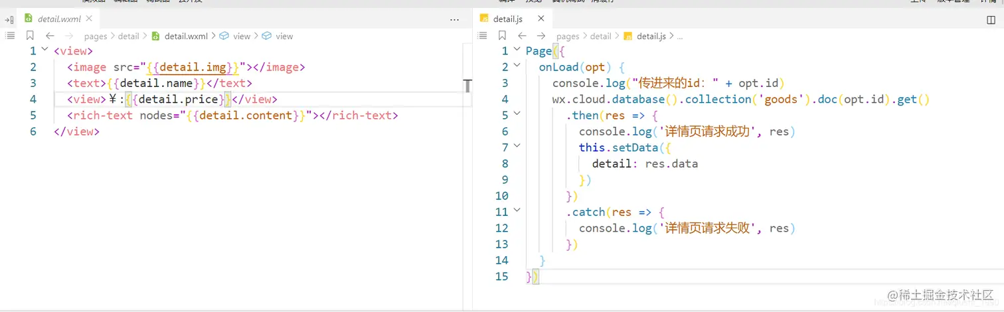This screenshot has width=1004, height=312.
Task: Click the last cube icon in the wxml breadcrumb
Action: tap(266, 36)
